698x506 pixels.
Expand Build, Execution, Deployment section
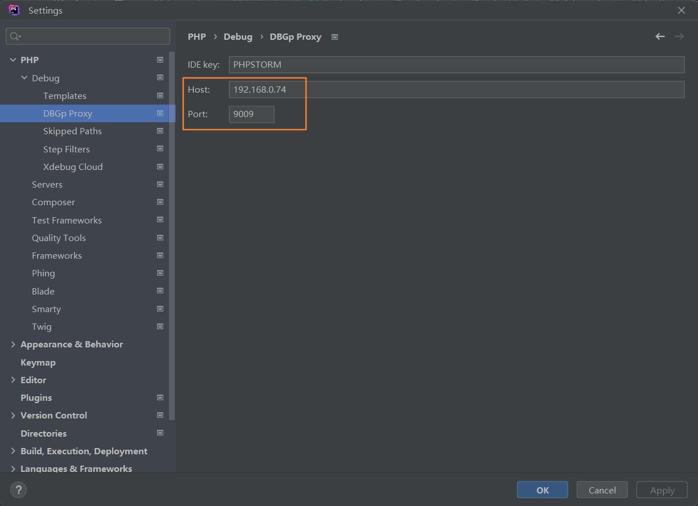click(x=13, y=451)
